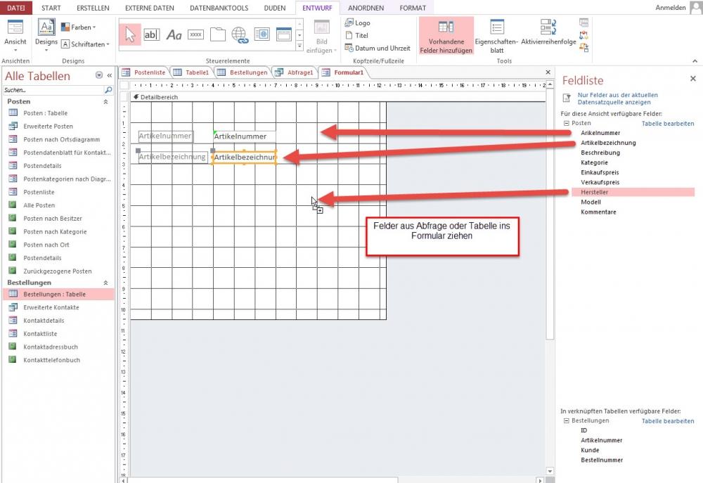Viewport: 703px width, 483px height.
Task: Open the Farben dropdown
Action: (78, 27)
